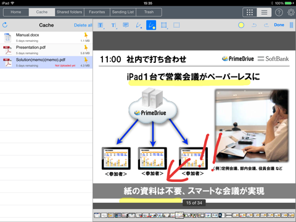This screenshot has height=222, width=296.
Task: Open the Shared folders tab
Action: (x=69, y=12)
